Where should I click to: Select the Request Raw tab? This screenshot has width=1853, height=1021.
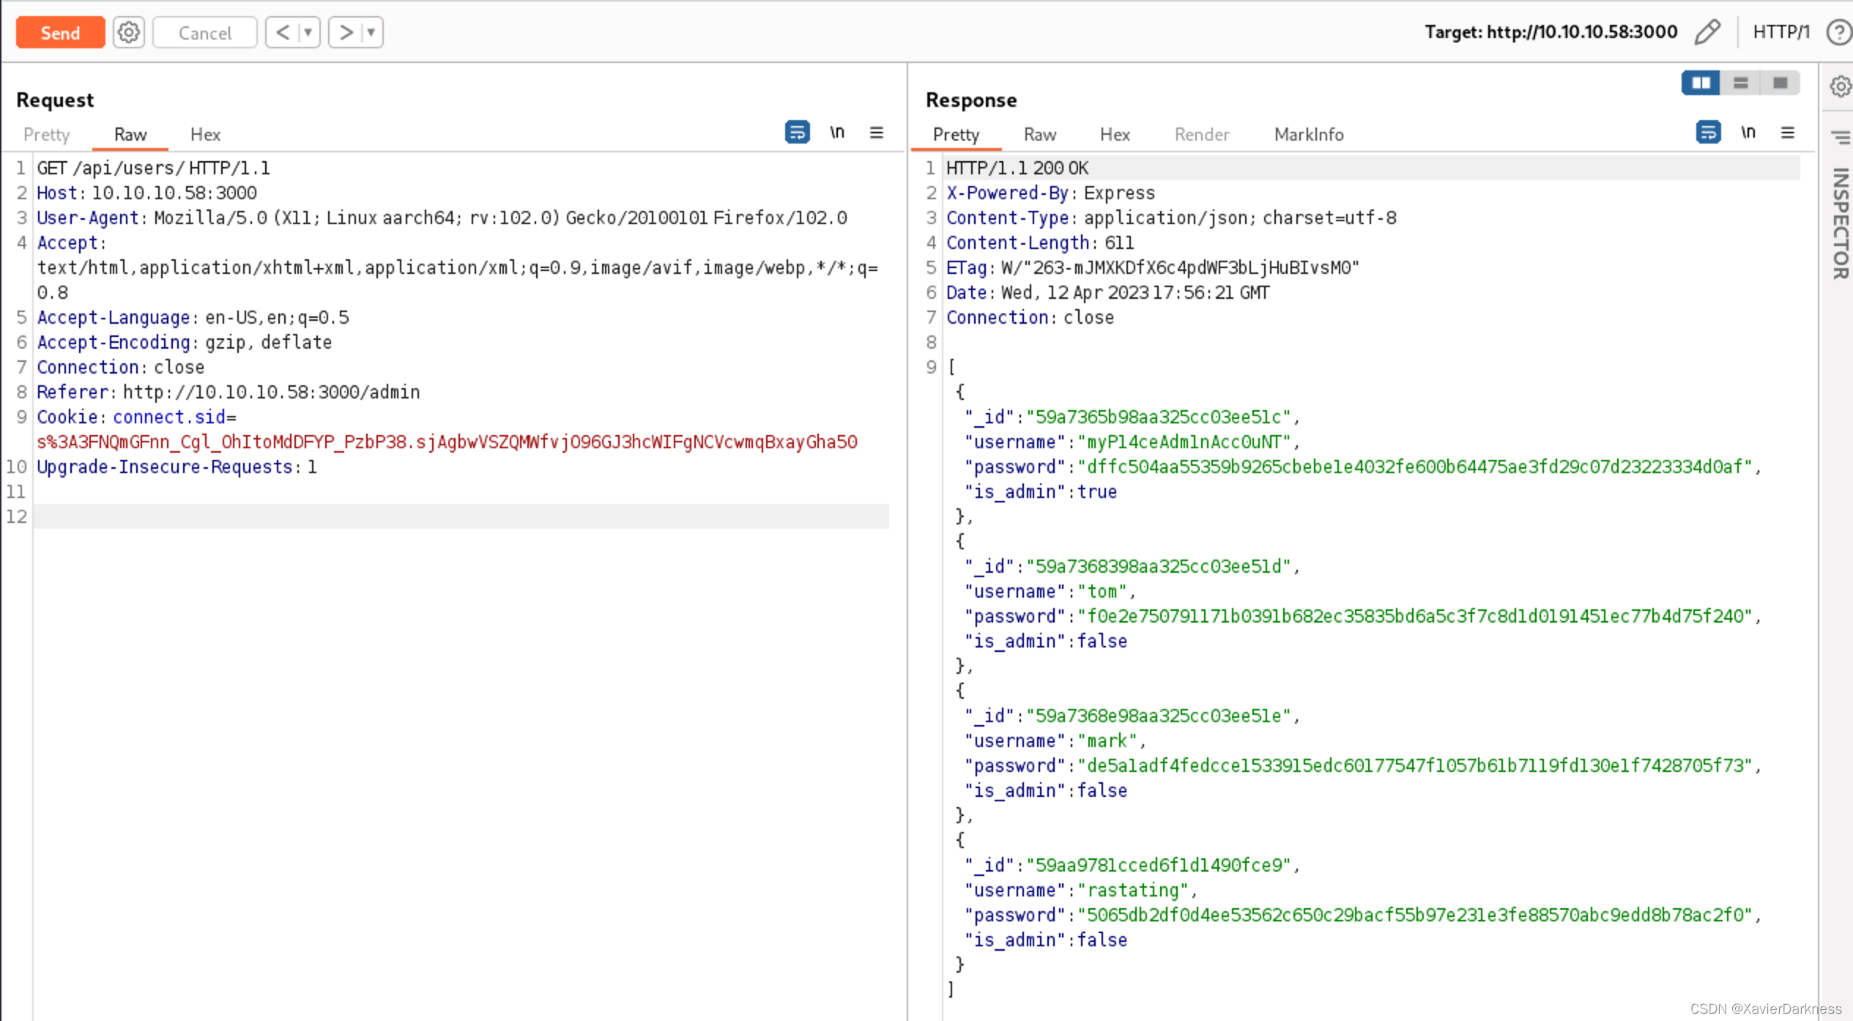coord(130,134)
